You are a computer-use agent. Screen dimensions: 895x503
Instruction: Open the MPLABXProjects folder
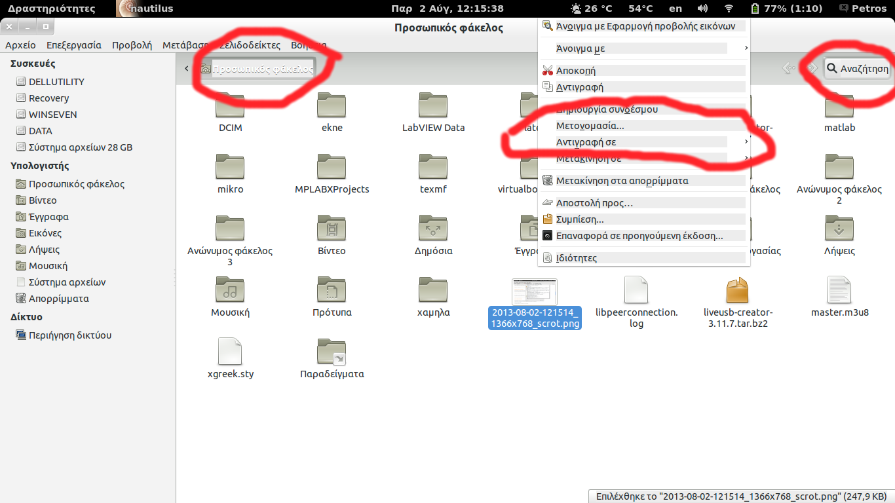tap(332, 168)
